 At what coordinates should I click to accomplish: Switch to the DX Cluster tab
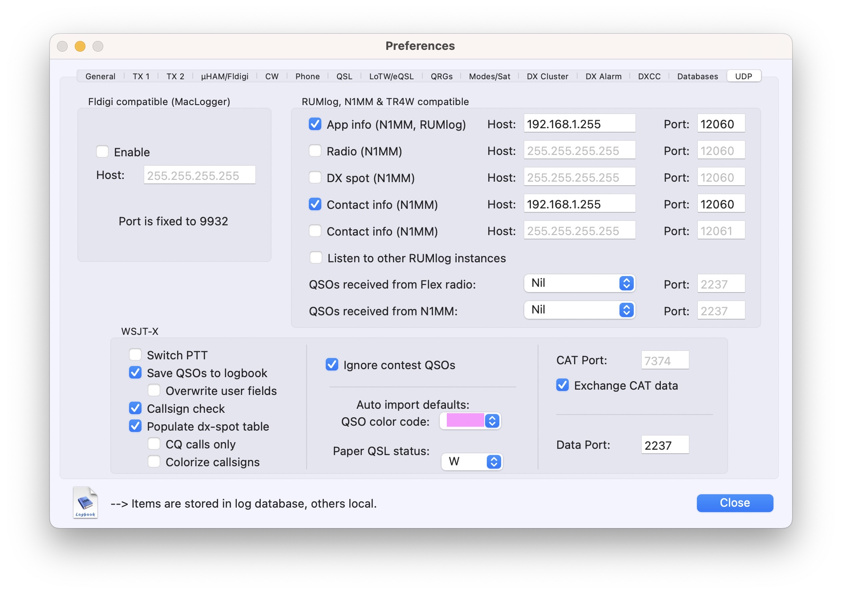tap(547, 76)
